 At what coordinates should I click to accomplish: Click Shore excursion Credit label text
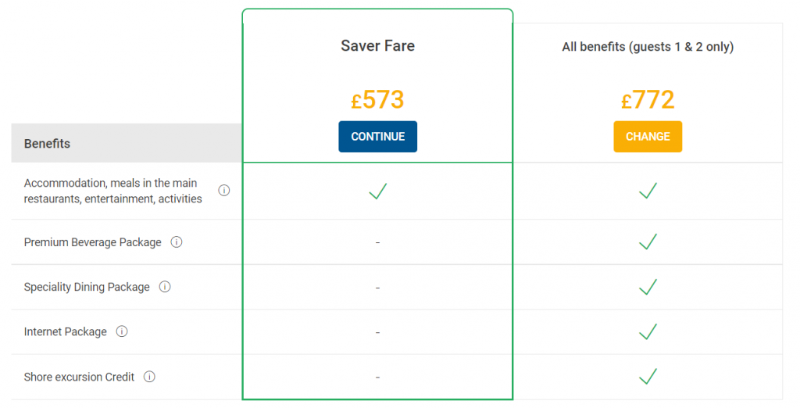point(79,377)
